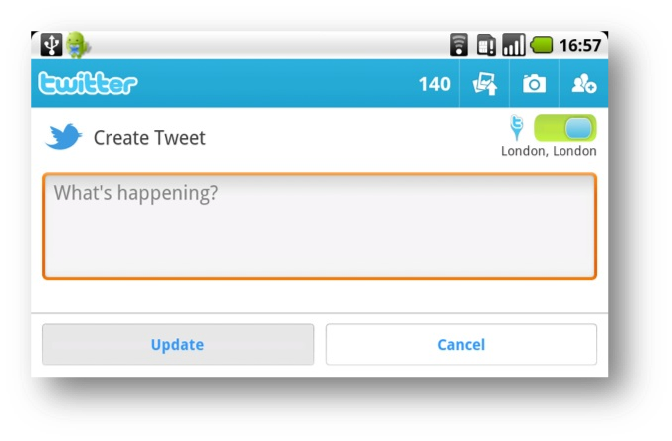Click the Cancel button
The image size is (672, 441).
click(x=461, y=344)
